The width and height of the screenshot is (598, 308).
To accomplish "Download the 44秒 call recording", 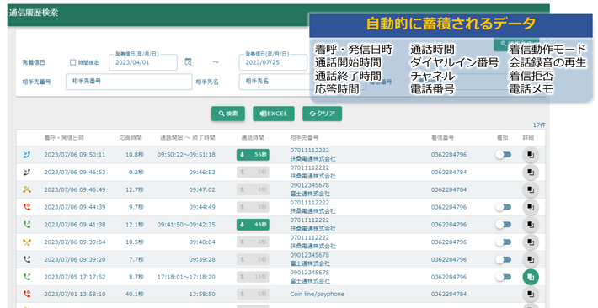I will (x=253, y=225).
